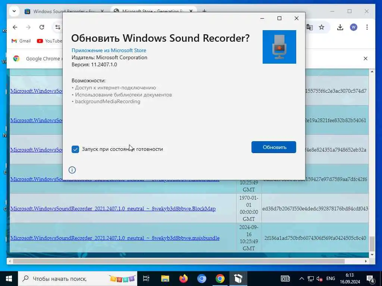Open network icon in system tray
This screenshot has height=286, width=382.
coord(311,279)
